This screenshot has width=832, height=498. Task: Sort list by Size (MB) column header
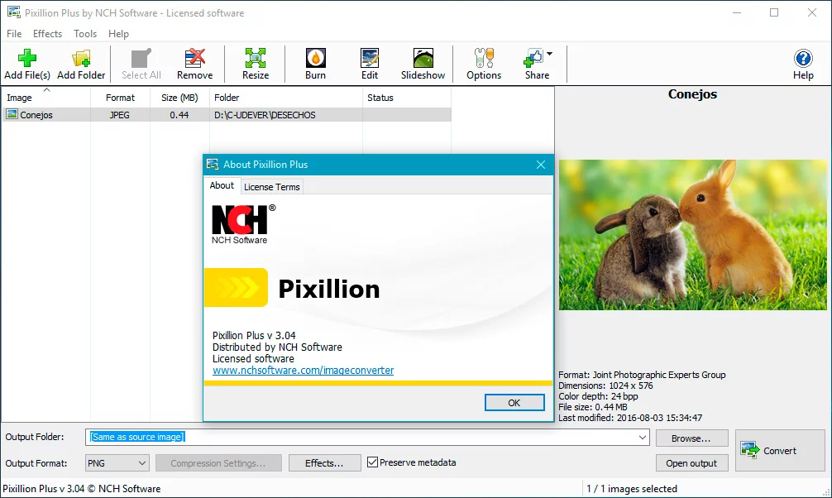[179, 98]
